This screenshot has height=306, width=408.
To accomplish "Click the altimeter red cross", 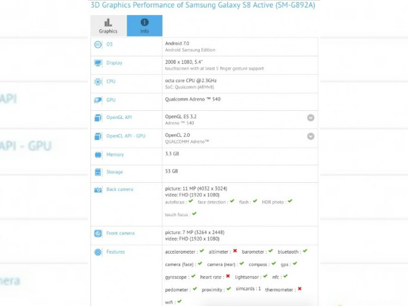I will pos(235,251).
